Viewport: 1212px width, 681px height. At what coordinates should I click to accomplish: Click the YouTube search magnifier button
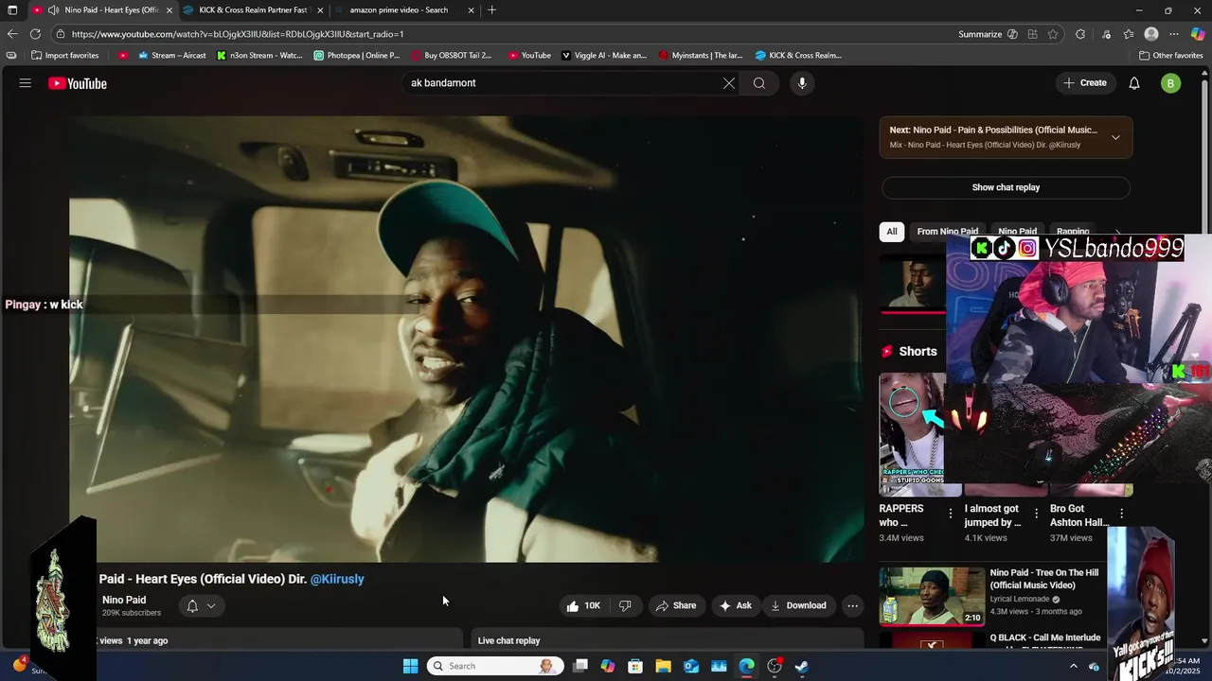tap(759, 83)
